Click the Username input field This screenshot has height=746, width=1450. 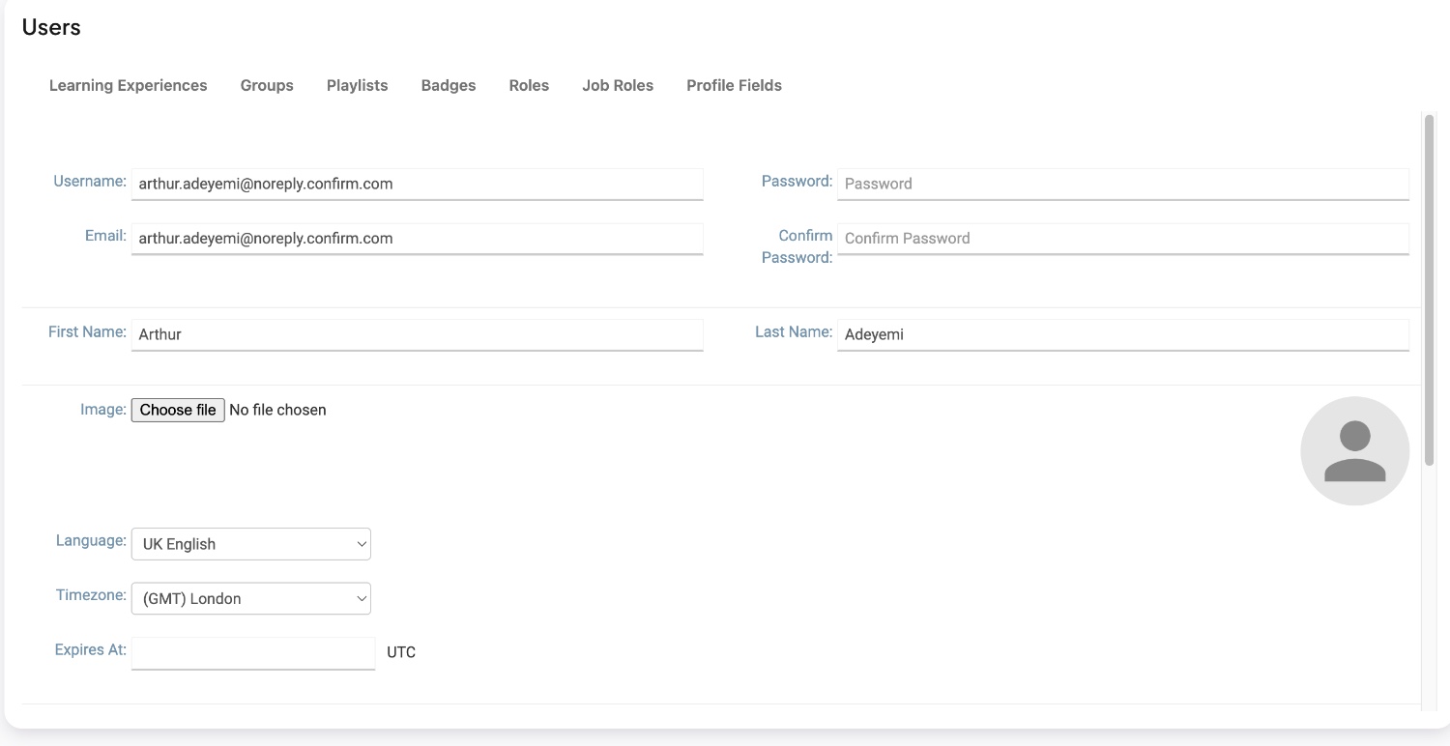pos(417,184)
